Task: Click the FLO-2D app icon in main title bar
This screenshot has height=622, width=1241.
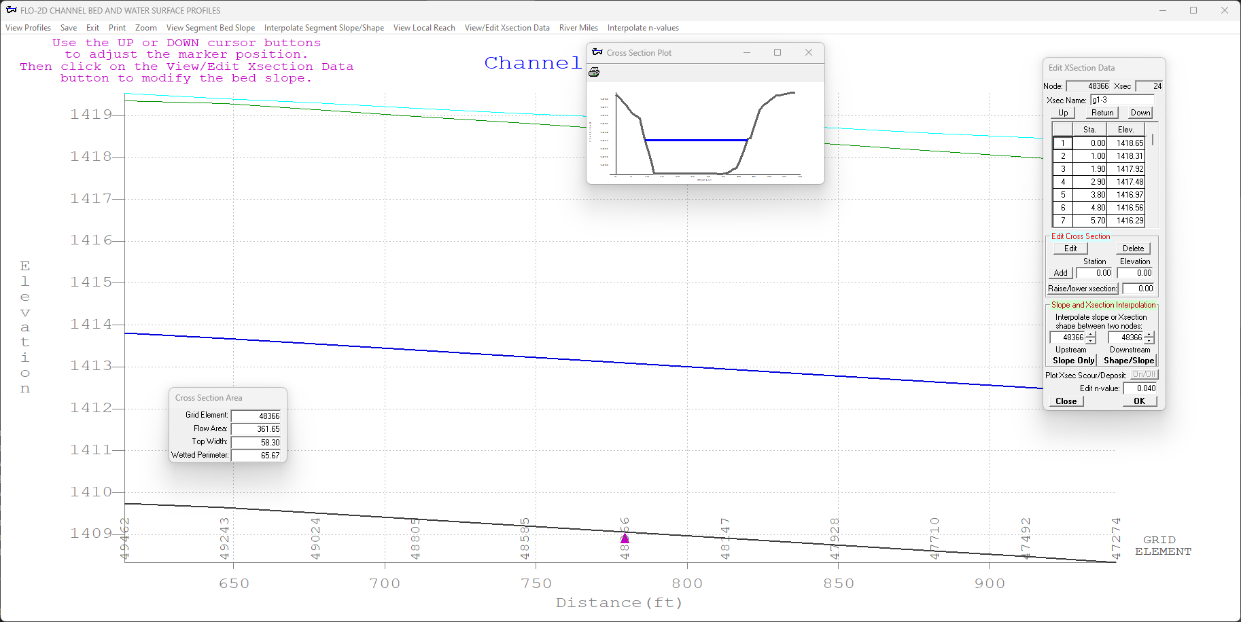Action: 11,10
